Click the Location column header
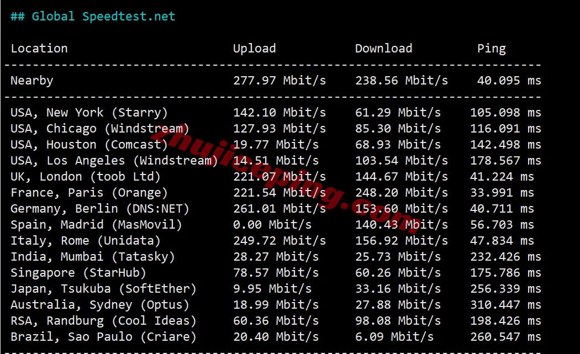Image resolution: width=580 pixels, height=354 pixels. (39, 49)
